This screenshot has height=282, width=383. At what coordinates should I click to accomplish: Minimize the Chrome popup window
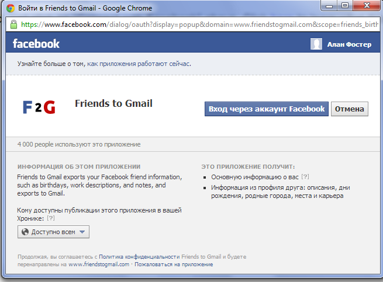click(x=329, y=5)
